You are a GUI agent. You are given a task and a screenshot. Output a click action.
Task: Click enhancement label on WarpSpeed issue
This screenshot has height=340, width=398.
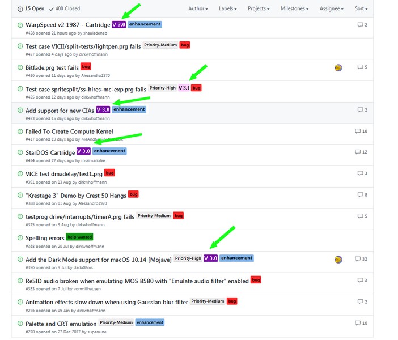(145, 24)
